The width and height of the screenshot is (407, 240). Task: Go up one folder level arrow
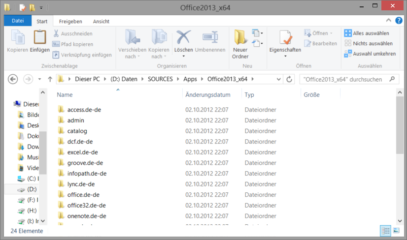(50, 79)
